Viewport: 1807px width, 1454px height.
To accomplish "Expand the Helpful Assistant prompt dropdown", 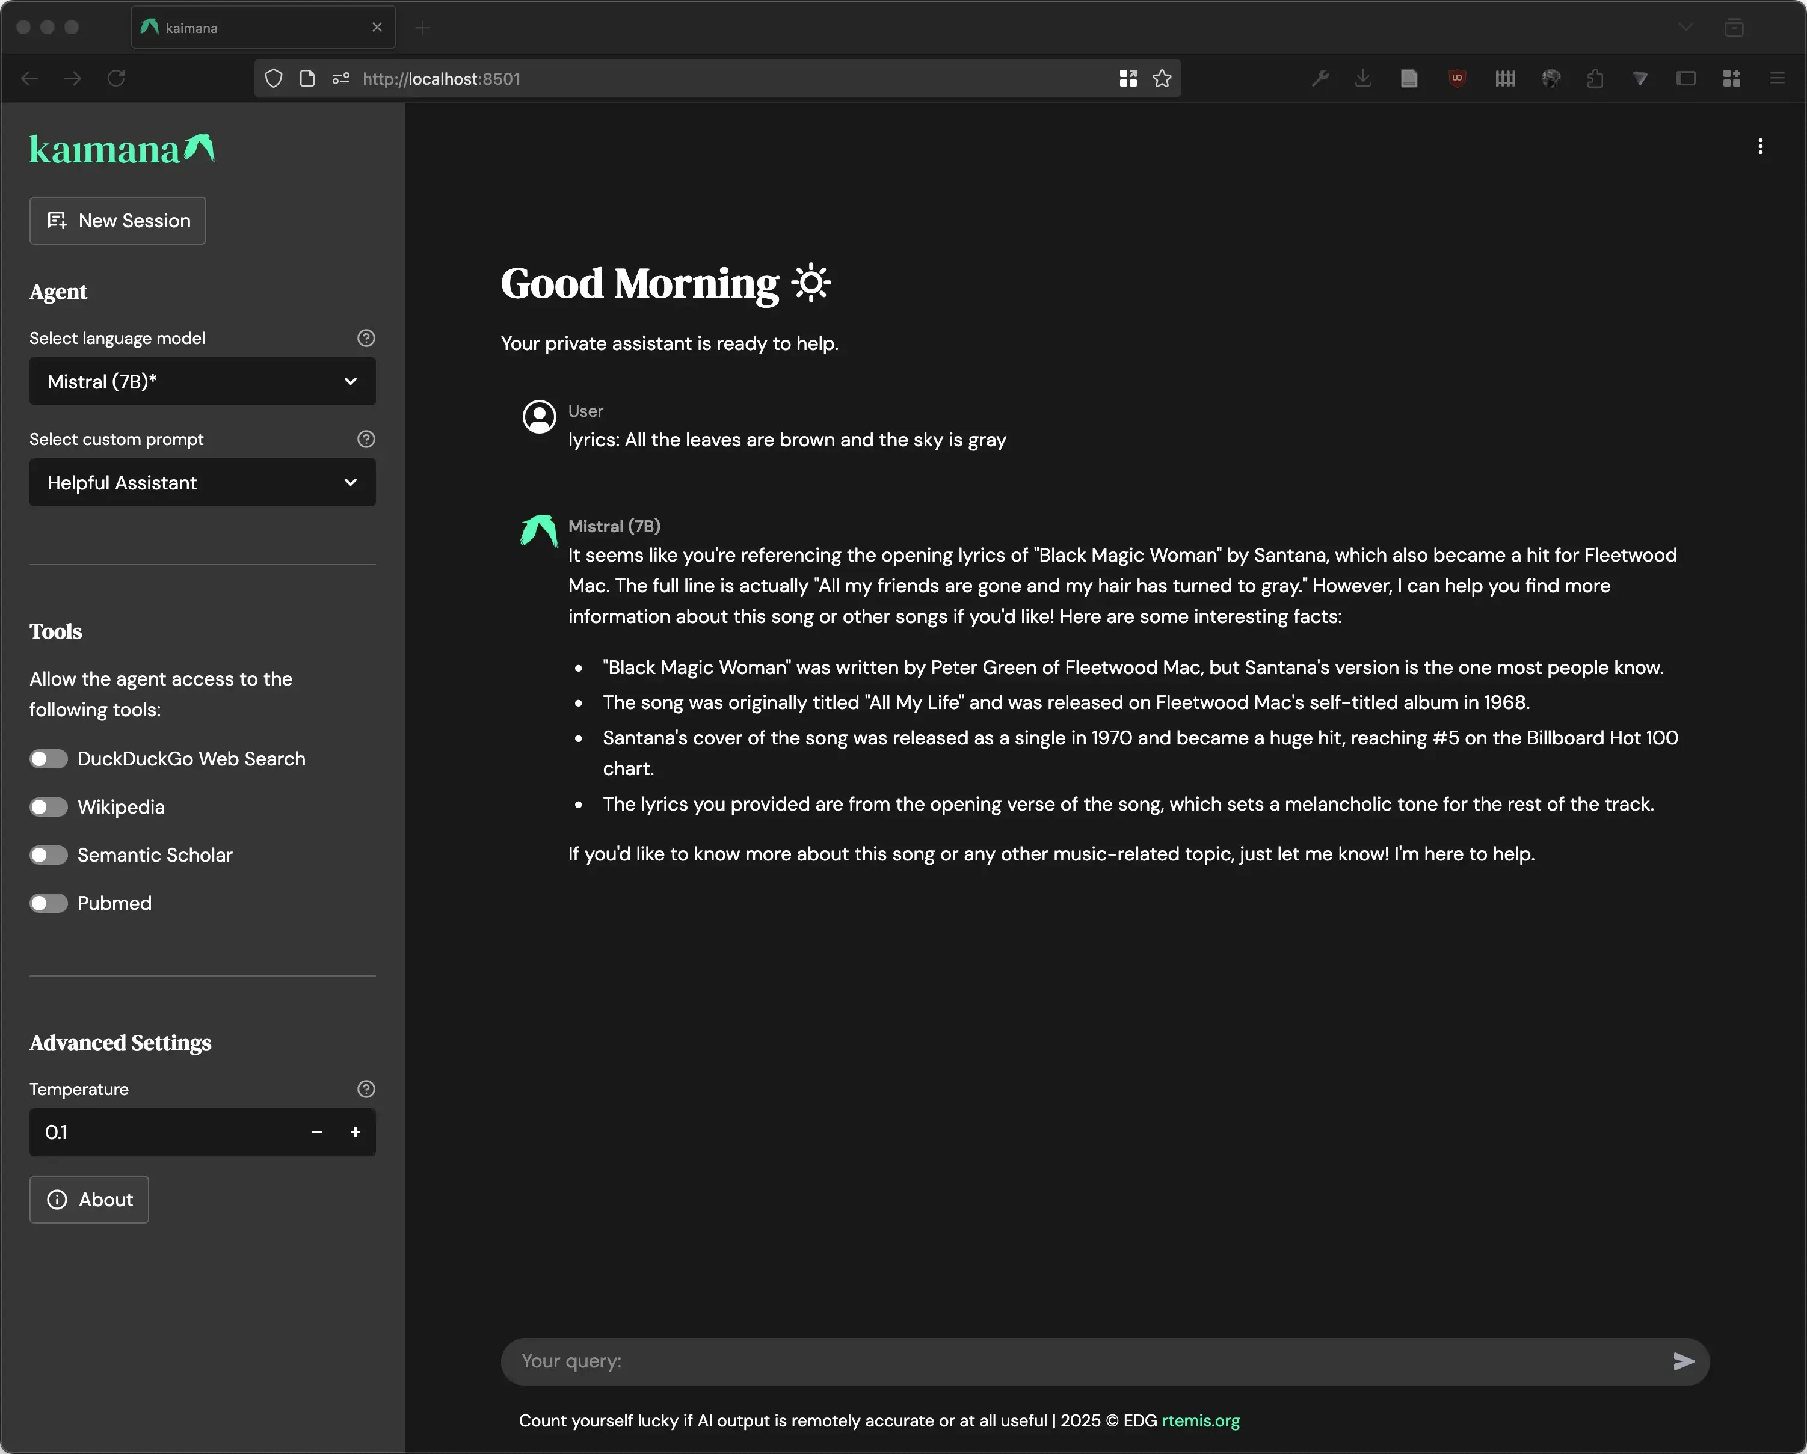I will (x=202, y=483).
